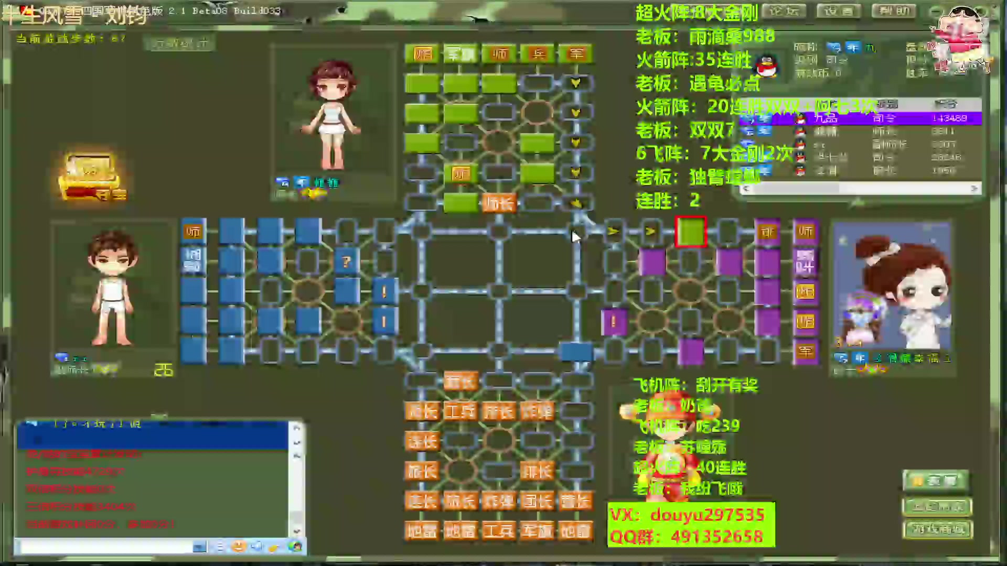Image resolution: width=1007 pixels, height=566 pixels.
Task: Click the left player's boy avatar
Action: [x=112, y=288]
